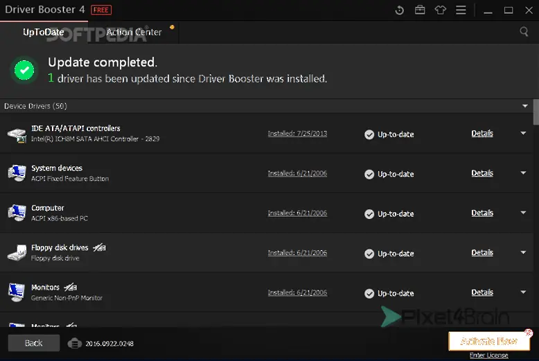Viewport: 539px width, 361px height.
Task: Click the Monitors Generic Non-PnP device icon
Action: (x=17, y=292)
